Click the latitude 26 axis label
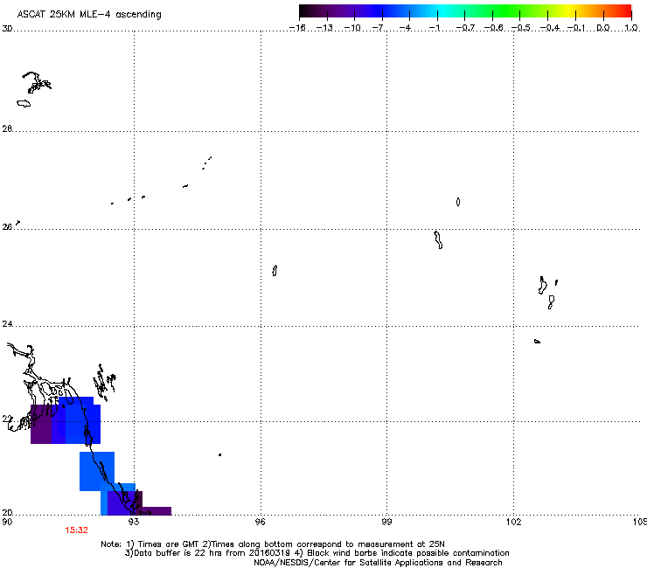This screenshot has width=647, height=568. (x=7, y=227)
